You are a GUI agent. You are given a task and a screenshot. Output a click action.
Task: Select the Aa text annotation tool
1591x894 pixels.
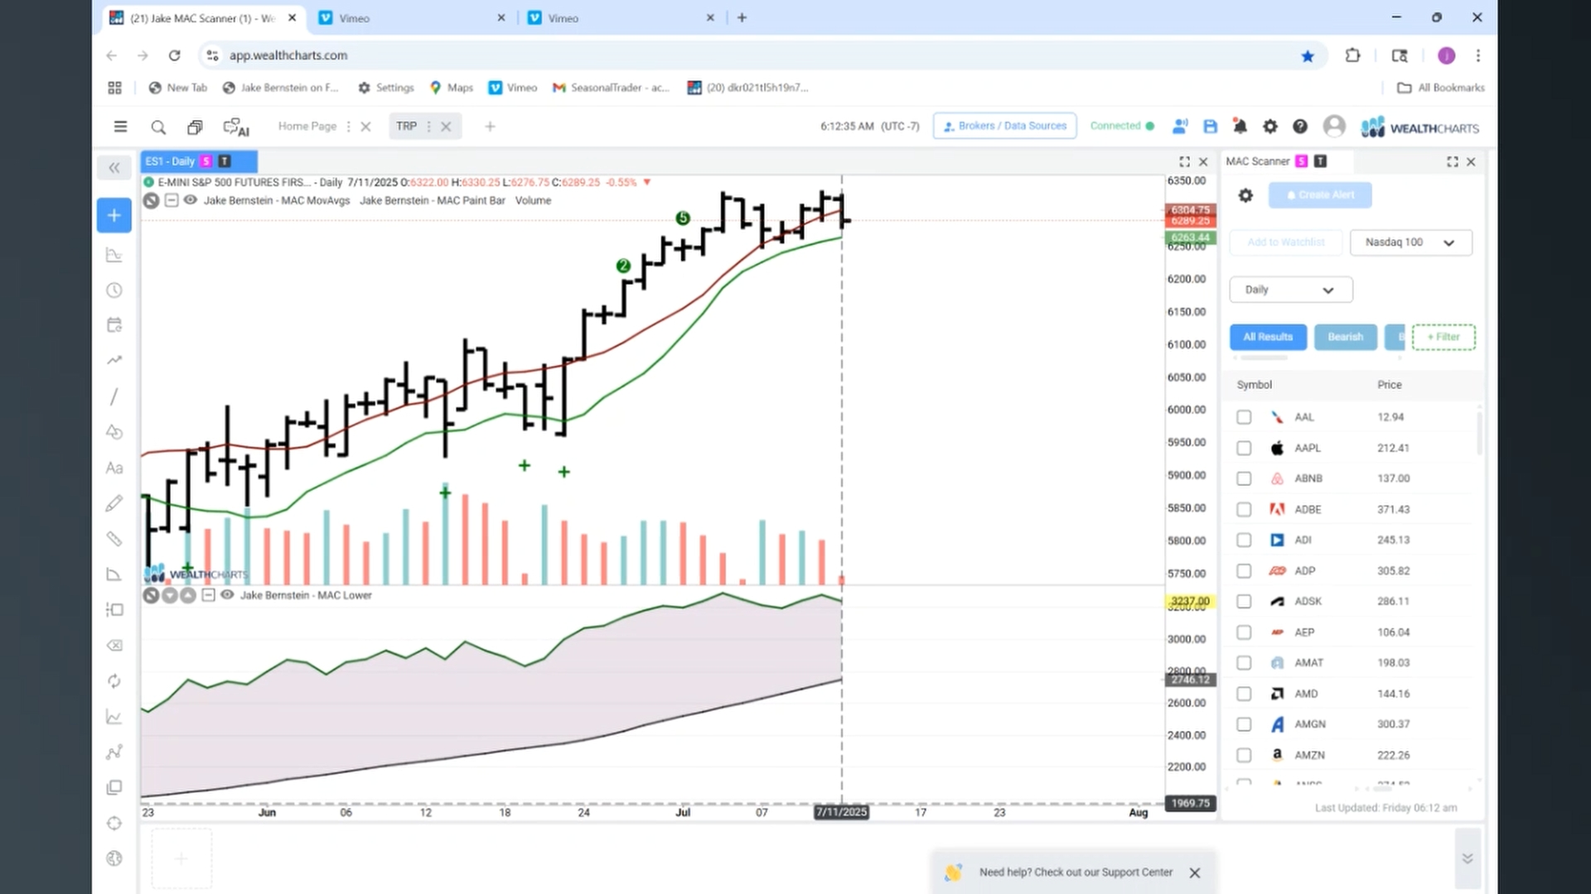coord(114,468)
